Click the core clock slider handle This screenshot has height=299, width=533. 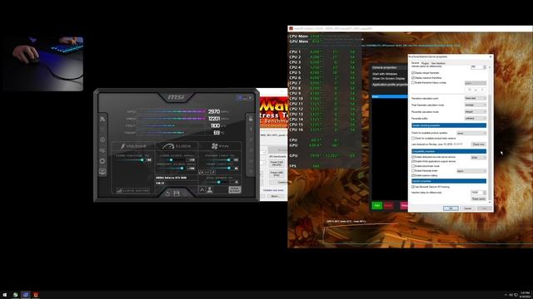tap(171, 160)
